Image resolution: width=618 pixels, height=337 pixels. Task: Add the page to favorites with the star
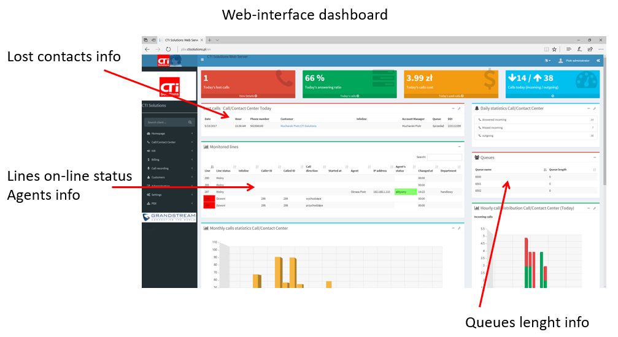pyautogui.click(x=554, y=49)
